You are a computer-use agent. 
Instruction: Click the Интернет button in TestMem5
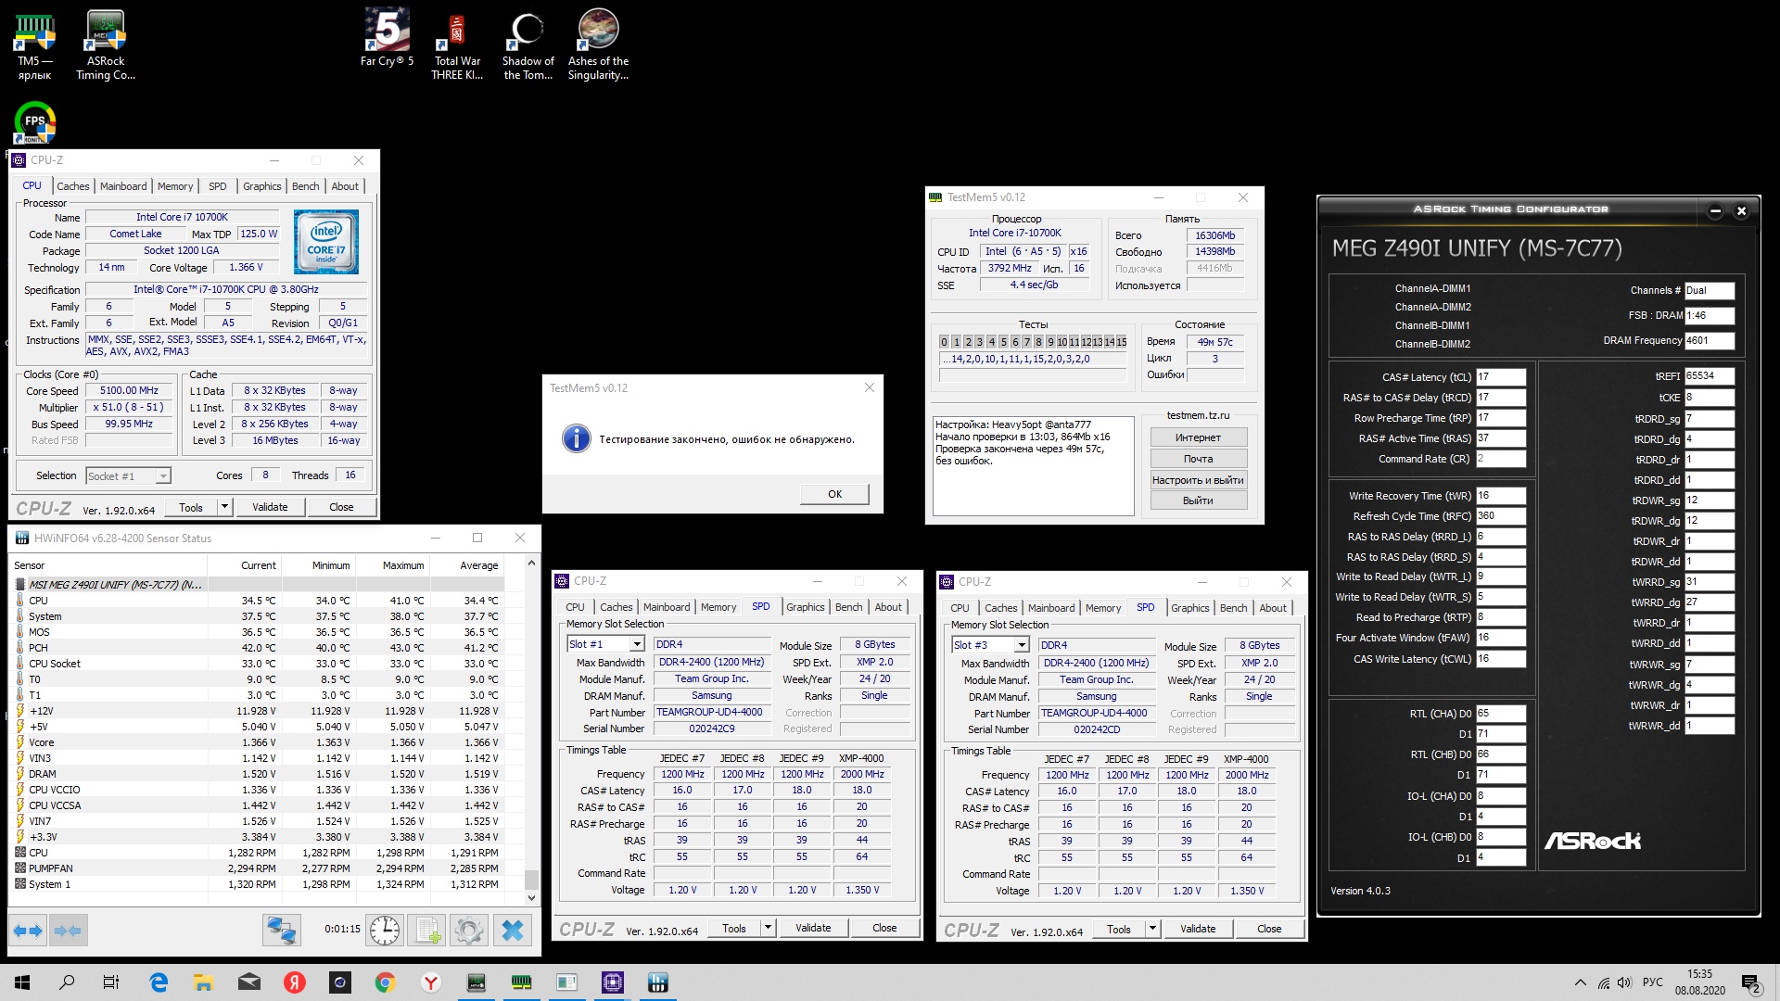point(1198,437)
